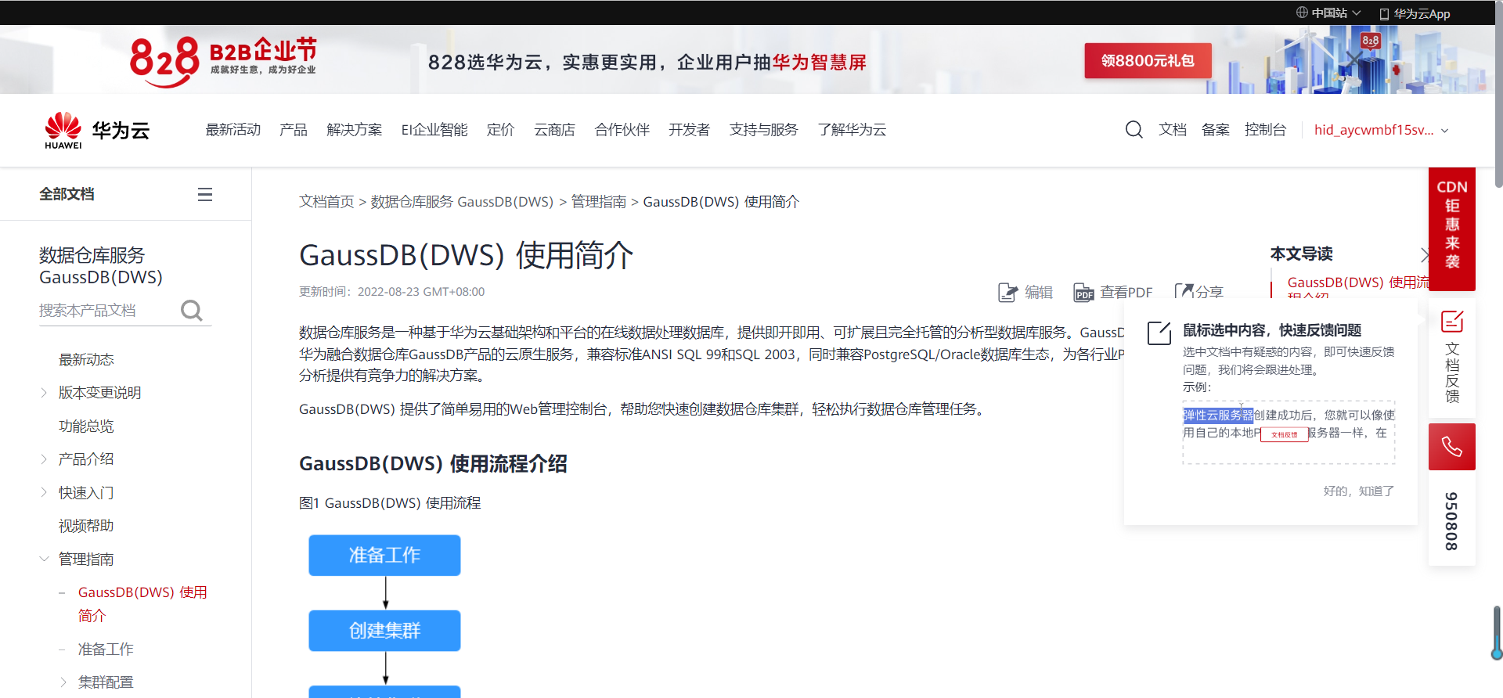Viewport: 1503px width, 698px height.
Task: Go to 文档 in top bar
Action: pyautogui.click(x=1173, y=130)
